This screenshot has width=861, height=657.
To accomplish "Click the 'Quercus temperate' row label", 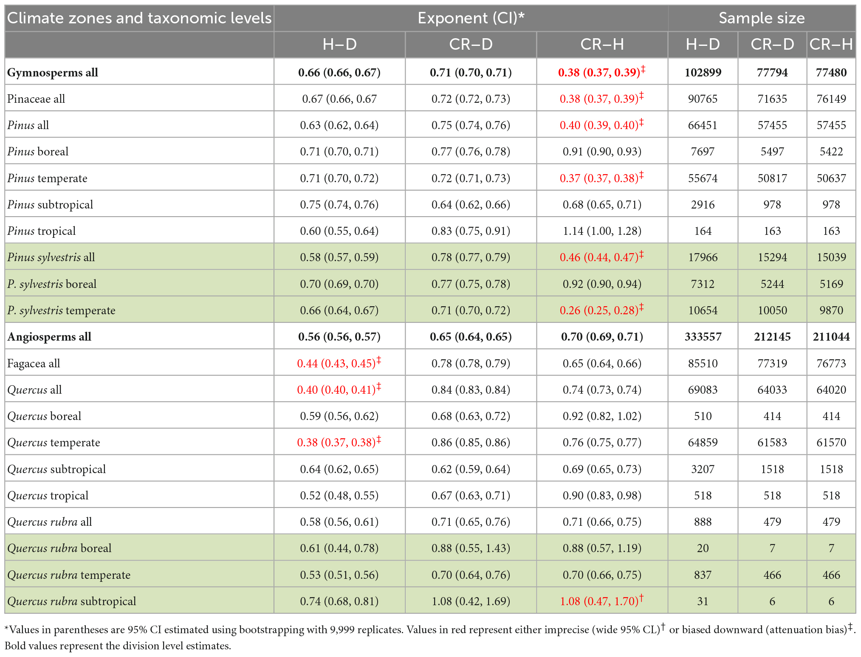I will (x=54, y=443).
